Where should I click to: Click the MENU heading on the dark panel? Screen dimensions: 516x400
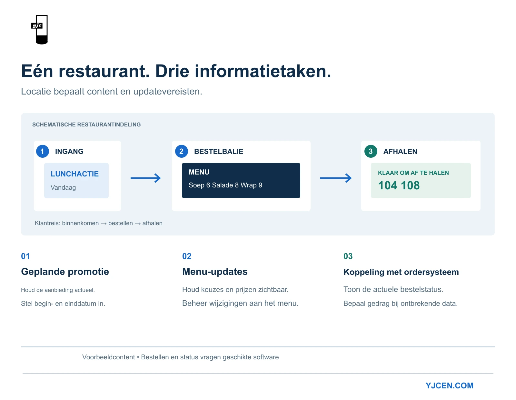pyautogui.click(x=199, y=172)
